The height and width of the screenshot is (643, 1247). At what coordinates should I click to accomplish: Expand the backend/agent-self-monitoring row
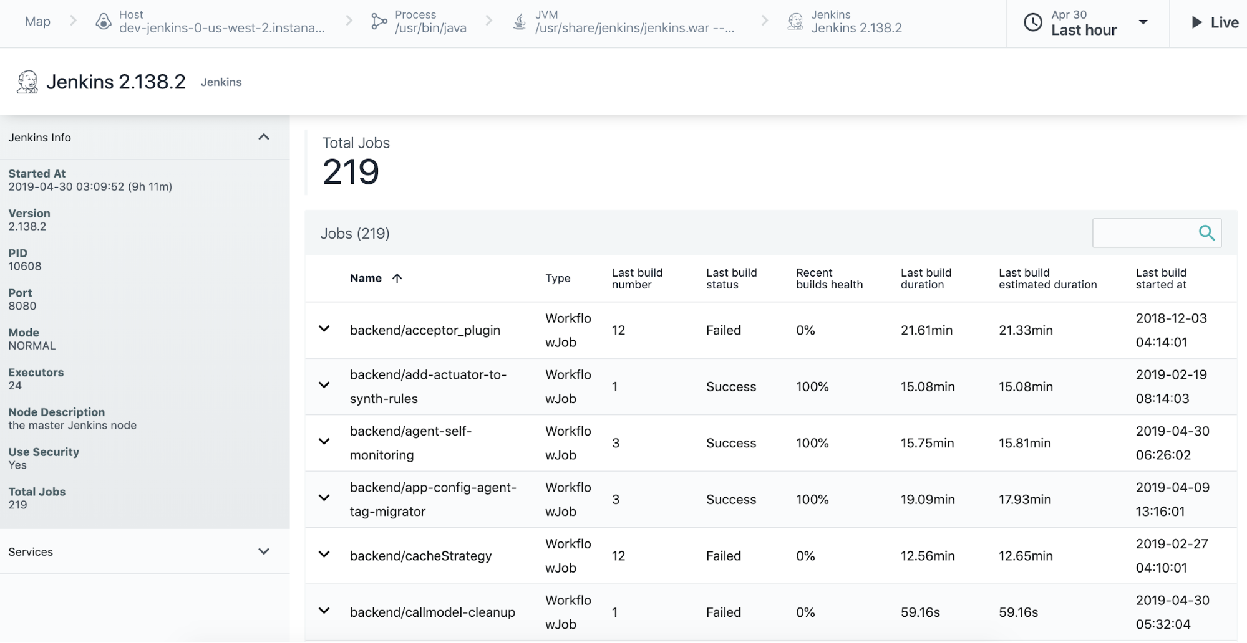tap(324, 442)
